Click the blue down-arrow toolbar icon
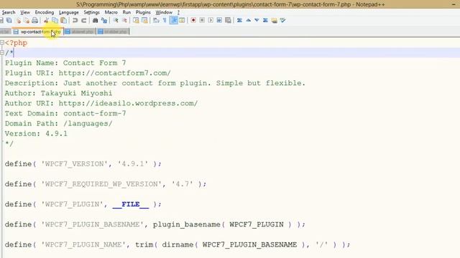The height and width of the screenshot is (258, 460). 257,20
